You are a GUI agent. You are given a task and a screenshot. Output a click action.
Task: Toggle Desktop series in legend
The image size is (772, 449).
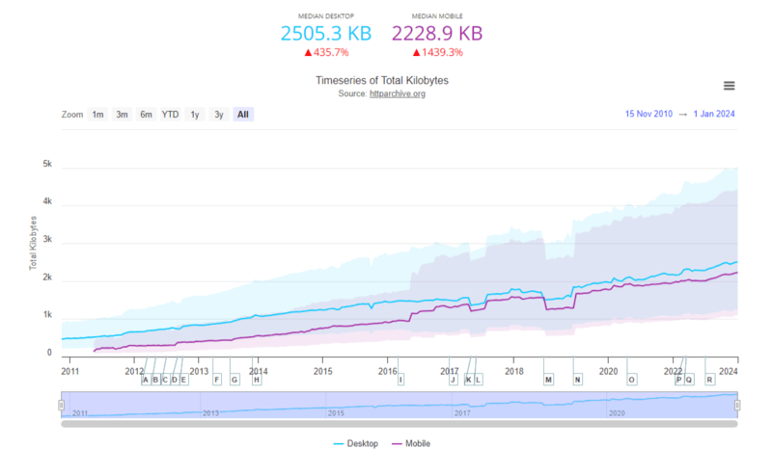(x=356, y=443)
